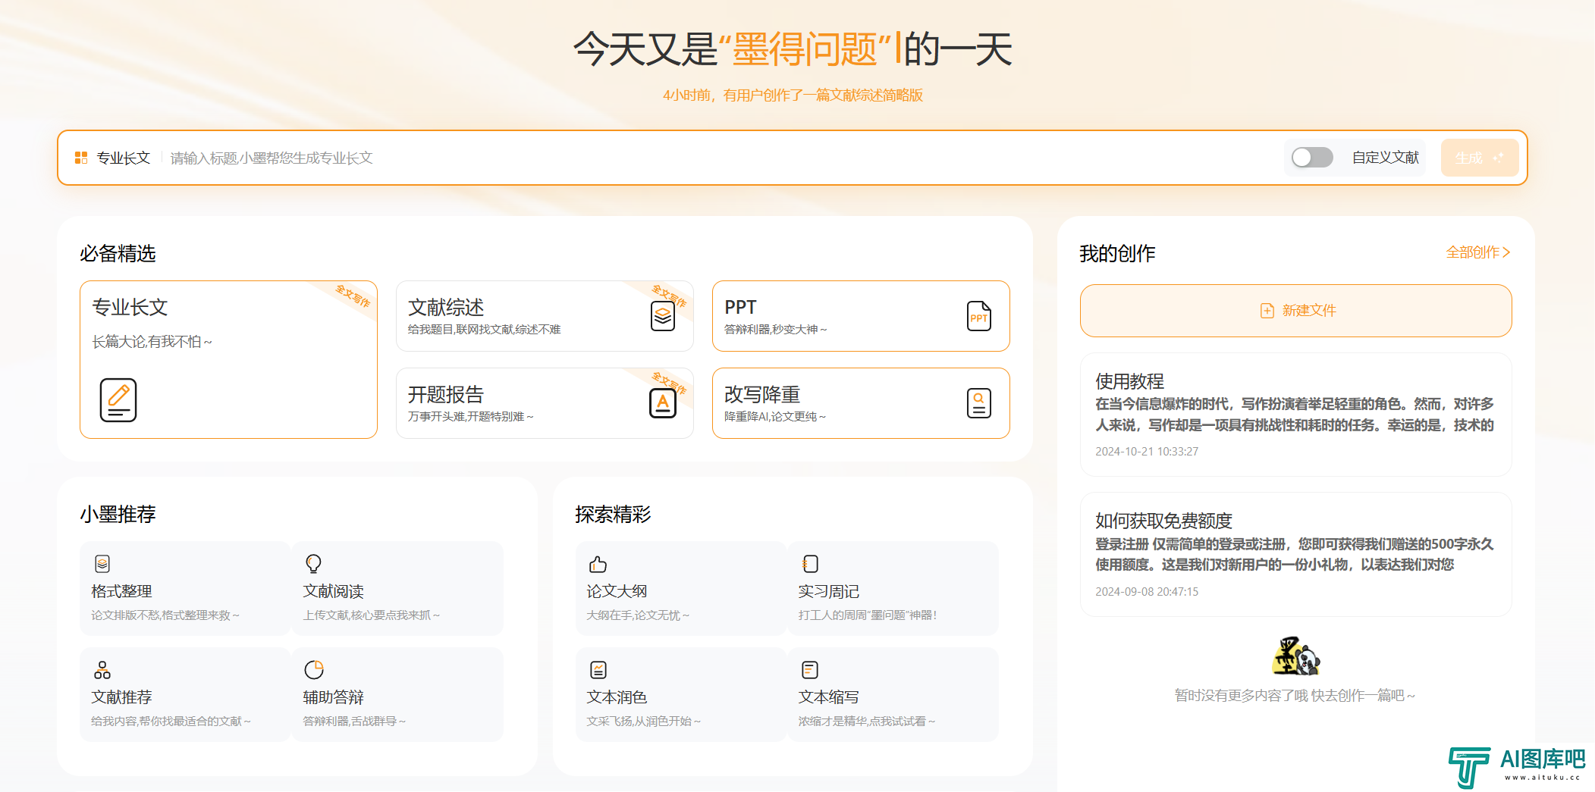Image resolution: width=1595 pixels, height=792 pixels.
Task: Click 答辩利器,舌战群导 description
Action: tap(354, 722)
